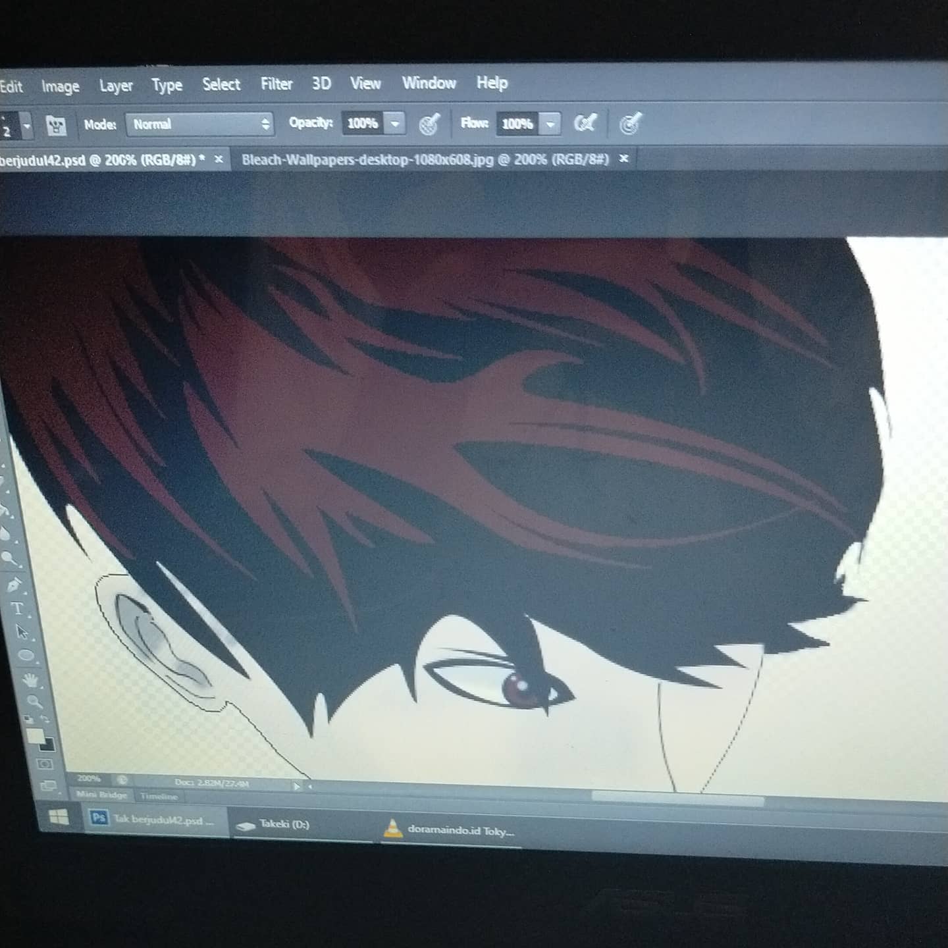Click the status bar export icon
This screenshot has height=948, width=948.
pyautogui.click(x=122, y=780)
